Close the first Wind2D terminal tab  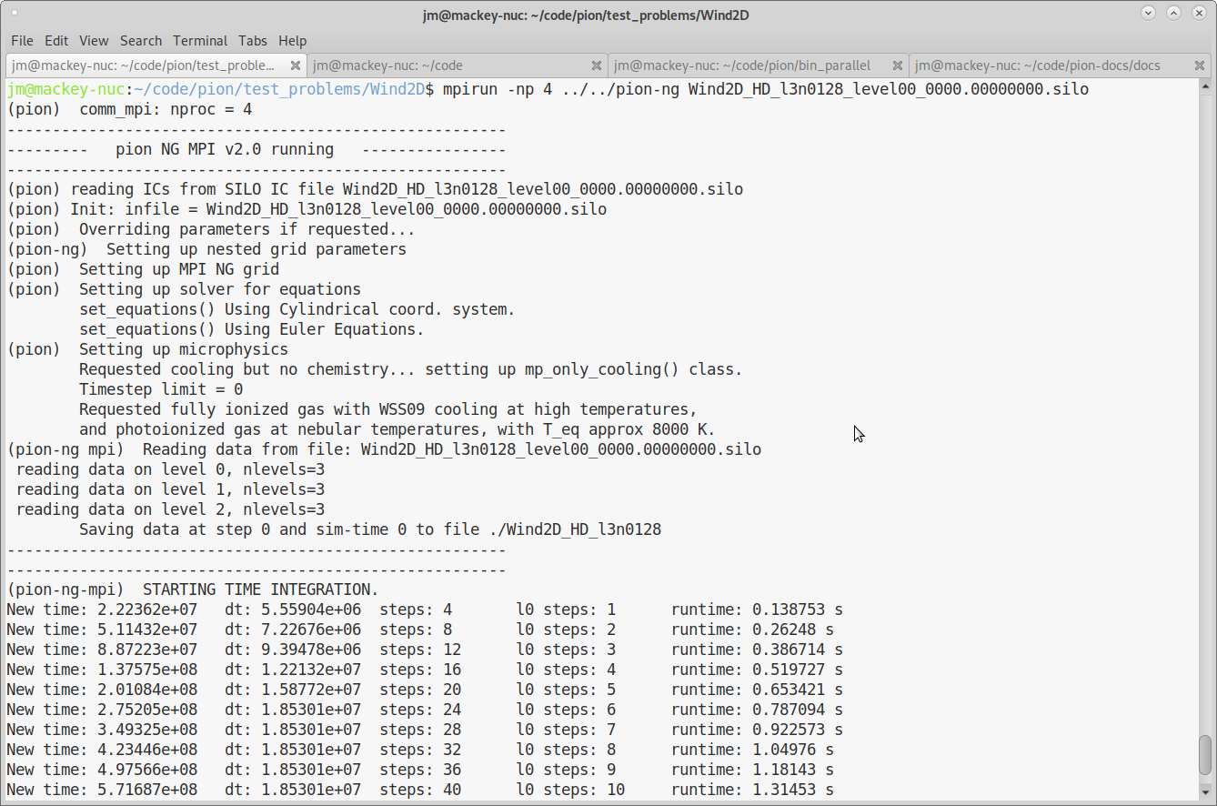pyautogui.click(x=295, y=65)
